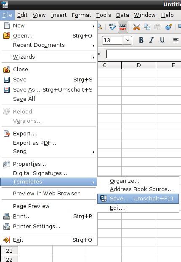Open the Help menu
181x262 pixels.
pyautogui.click(x=168, y=15)
